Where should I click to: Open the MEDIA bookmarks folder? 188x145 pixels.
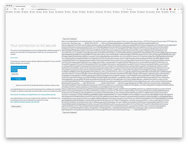[x=75, y=12]
